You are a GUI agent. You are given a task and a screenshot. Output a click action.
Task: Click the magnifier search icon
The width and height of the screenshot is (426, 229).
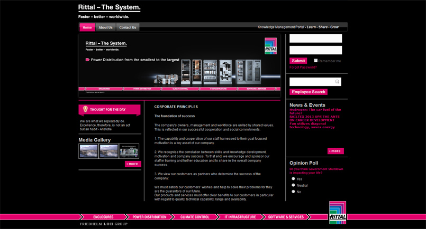(337, 82)
